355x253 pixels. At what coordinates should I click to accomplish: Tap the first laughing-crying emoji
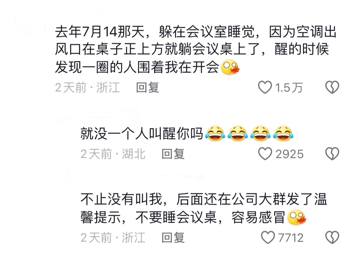click(x=215, y=133)
